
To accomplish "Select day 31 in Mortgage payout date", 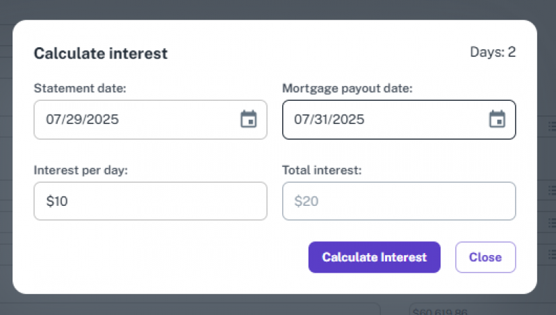I will [322, 120].
